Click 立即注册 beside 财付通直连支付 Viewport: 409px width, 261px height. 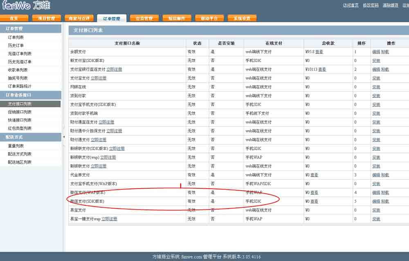pyautogui.click(x=106, y=122)
